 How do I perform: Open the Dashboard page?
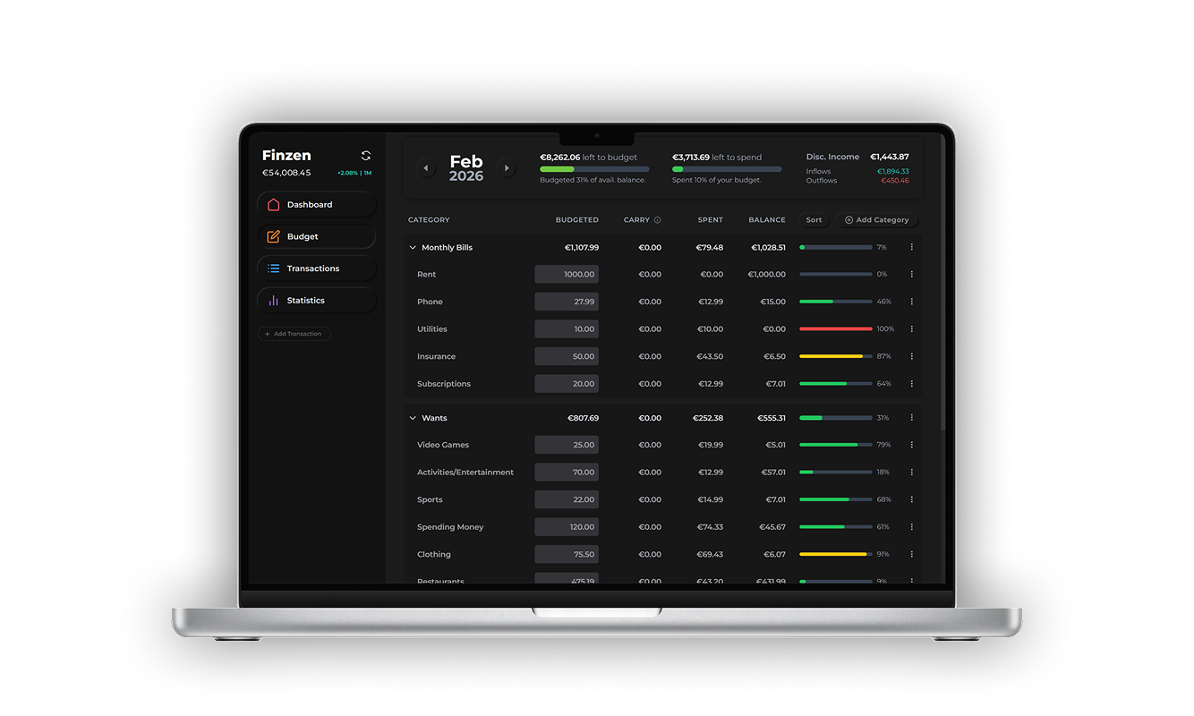(317, 205)
